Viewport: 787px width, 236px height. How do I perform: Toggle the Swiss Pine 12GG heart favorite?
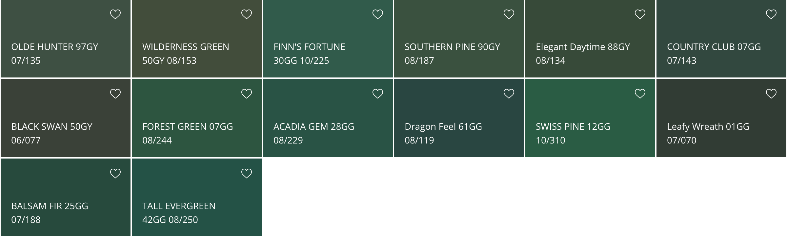(640, 94)
